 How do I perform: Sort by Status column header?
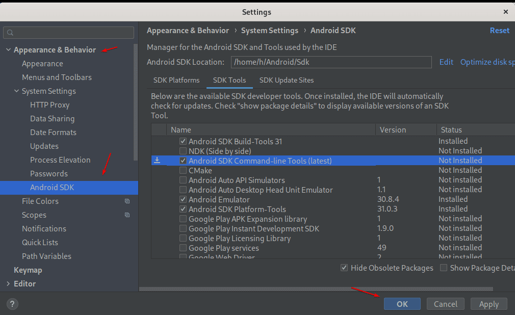tap(476, 130)
